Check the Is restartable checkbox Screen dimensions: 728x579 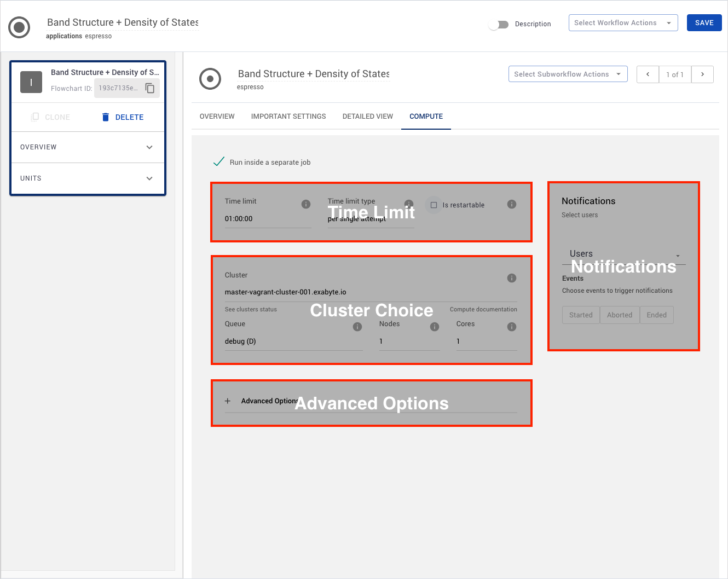click(x=434, y=205)
